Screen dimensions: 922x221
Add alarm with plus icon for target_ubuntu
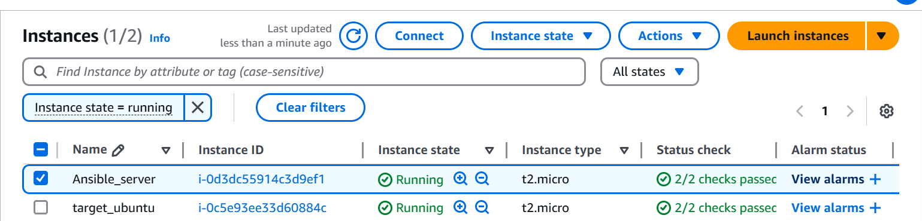[x=875, y=208]
